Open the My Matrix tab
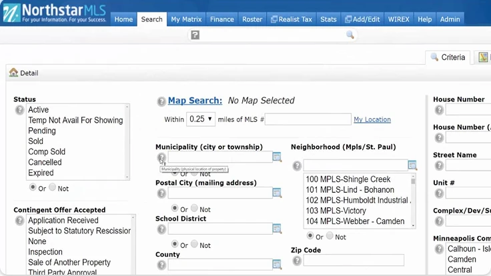Screen dimensions: 491x276 point(186,19)
